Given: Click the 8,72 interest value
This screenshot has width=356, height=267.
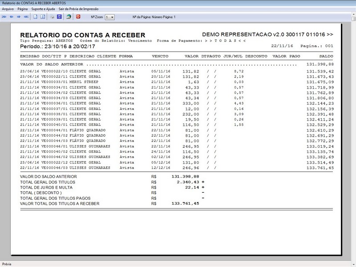Looking at the screenshot, I should pyautogui.click(x=239, y=71).
